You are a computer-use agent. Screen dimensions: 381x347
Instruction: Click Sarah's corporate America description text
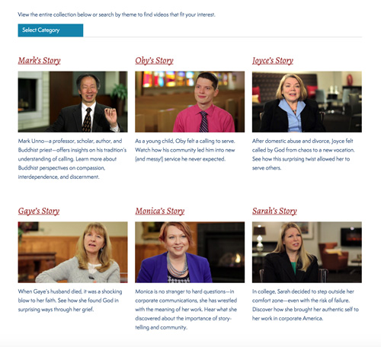pos(306,305)
